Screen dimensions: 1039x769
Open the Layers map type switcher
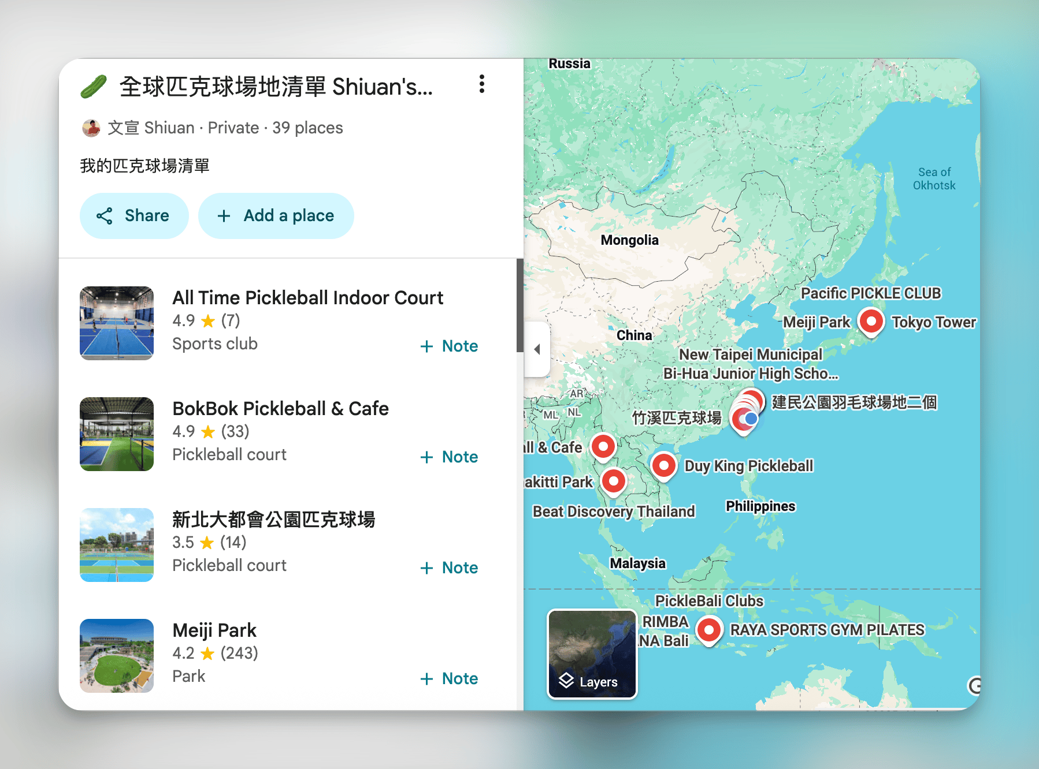point(592,654)
